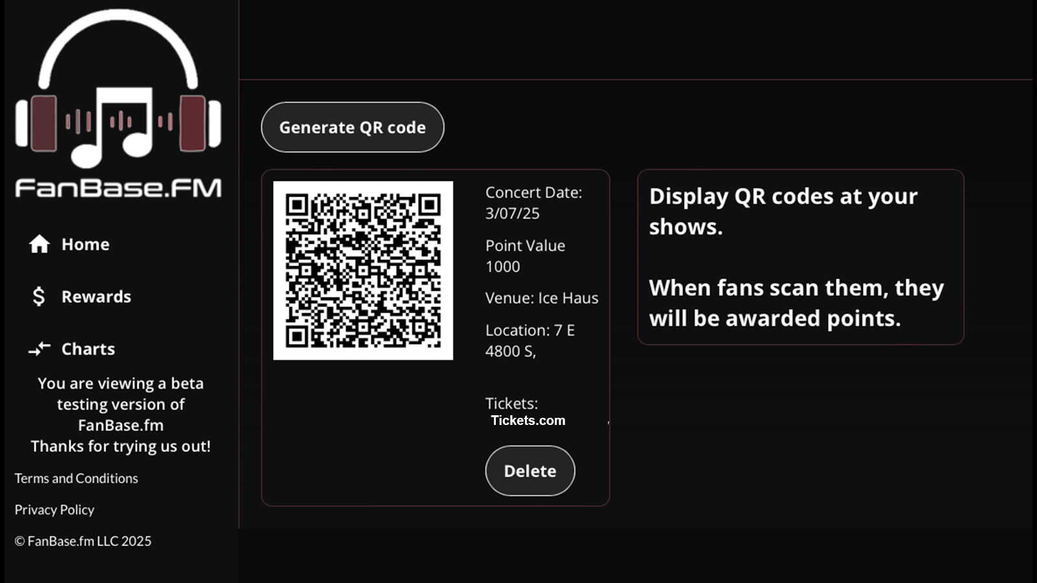
Task: Open the Privacy Policy link
Action: (54, 510)
